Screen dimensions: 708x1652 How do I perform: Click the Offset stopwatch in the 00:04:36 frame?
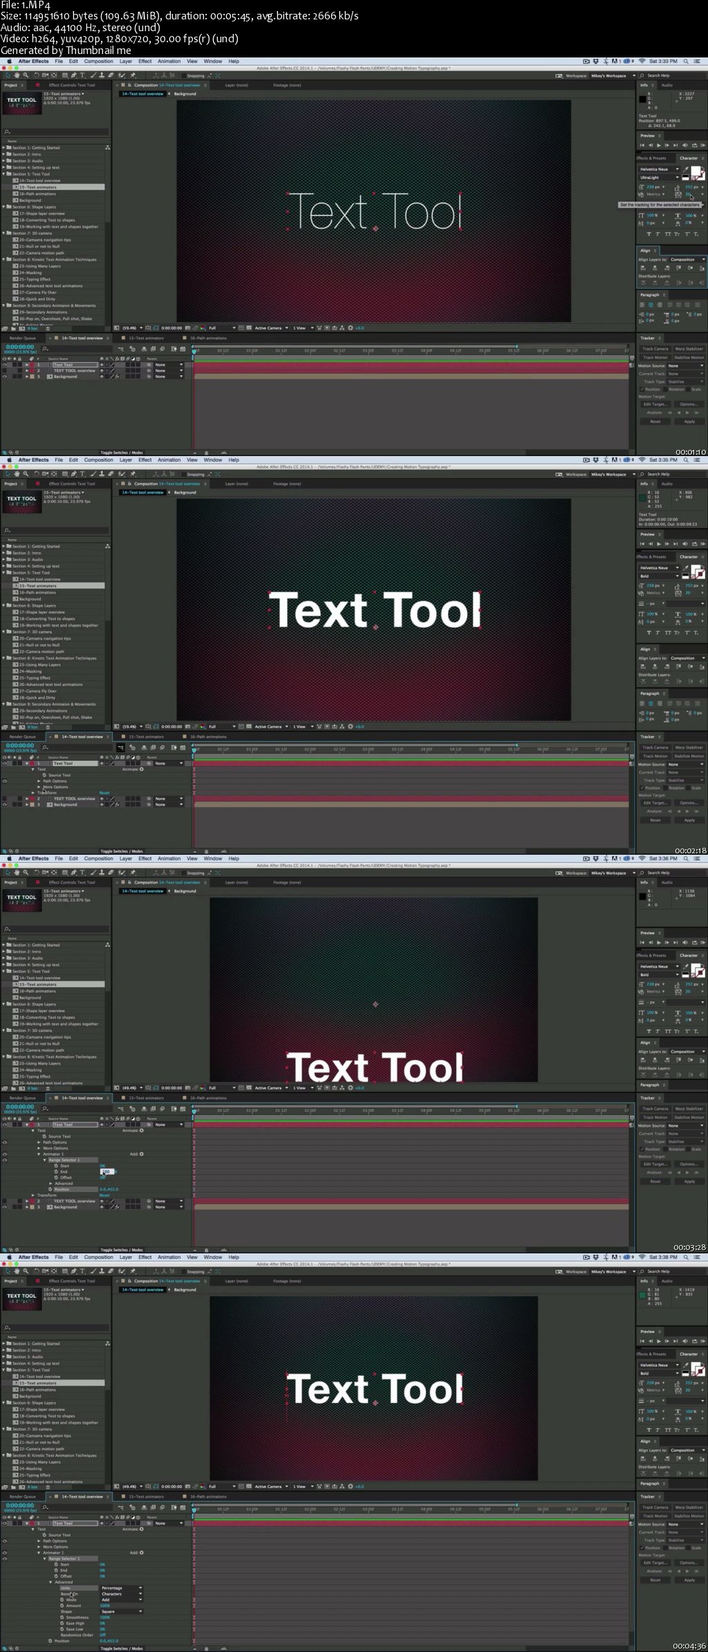pyautogui.click(x=57, y=1576)
